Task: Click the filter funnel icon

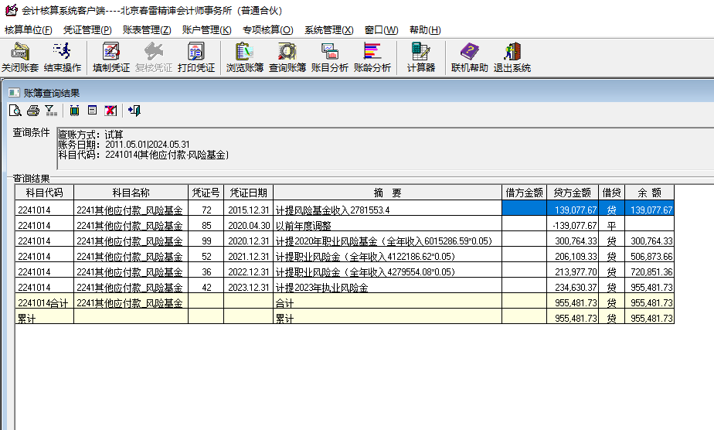Action: coord(51,111)
